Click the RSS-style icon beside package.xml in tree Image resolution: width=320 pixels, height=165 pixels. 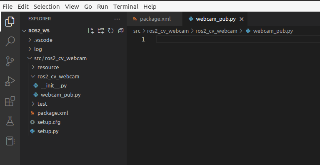pyautogui.click(x=32, y=113)
